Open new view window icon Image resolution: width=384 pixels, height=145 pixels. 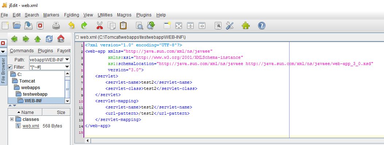(167, 26)
